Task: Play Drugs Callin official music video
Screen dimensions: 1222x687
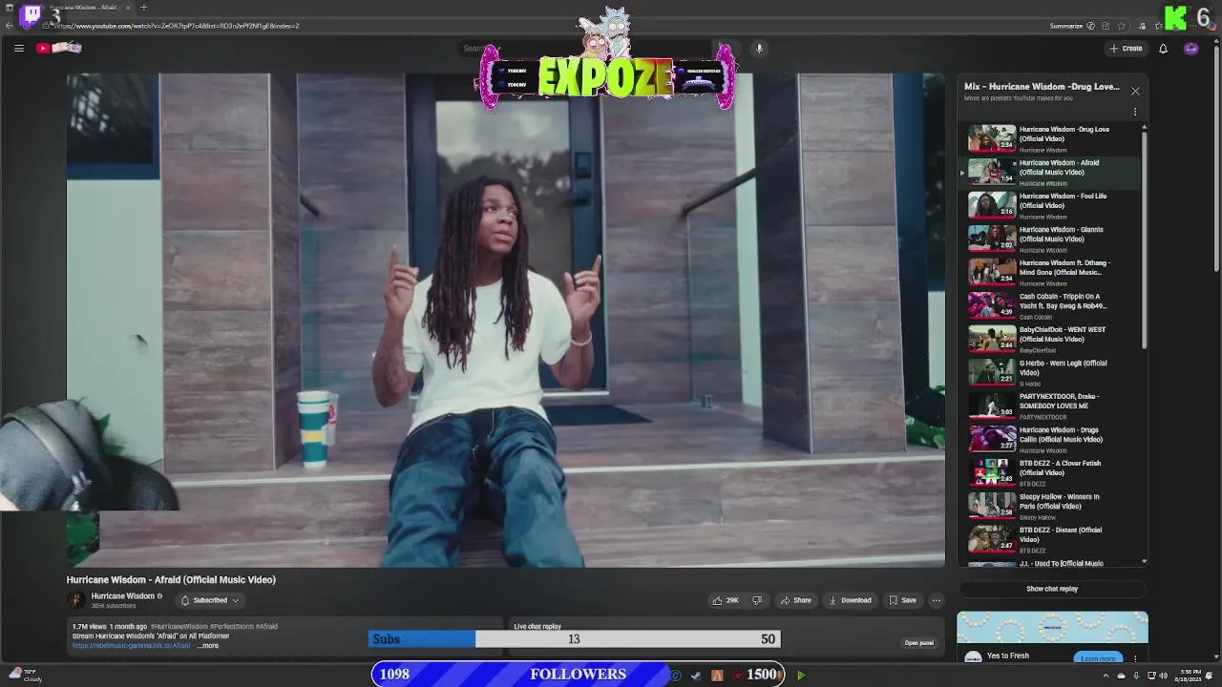Action: (1050, 440)
